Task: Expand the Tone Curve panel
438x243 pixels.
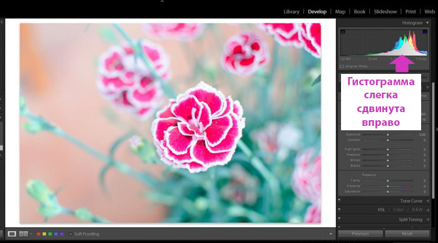Action: (427, 201)
